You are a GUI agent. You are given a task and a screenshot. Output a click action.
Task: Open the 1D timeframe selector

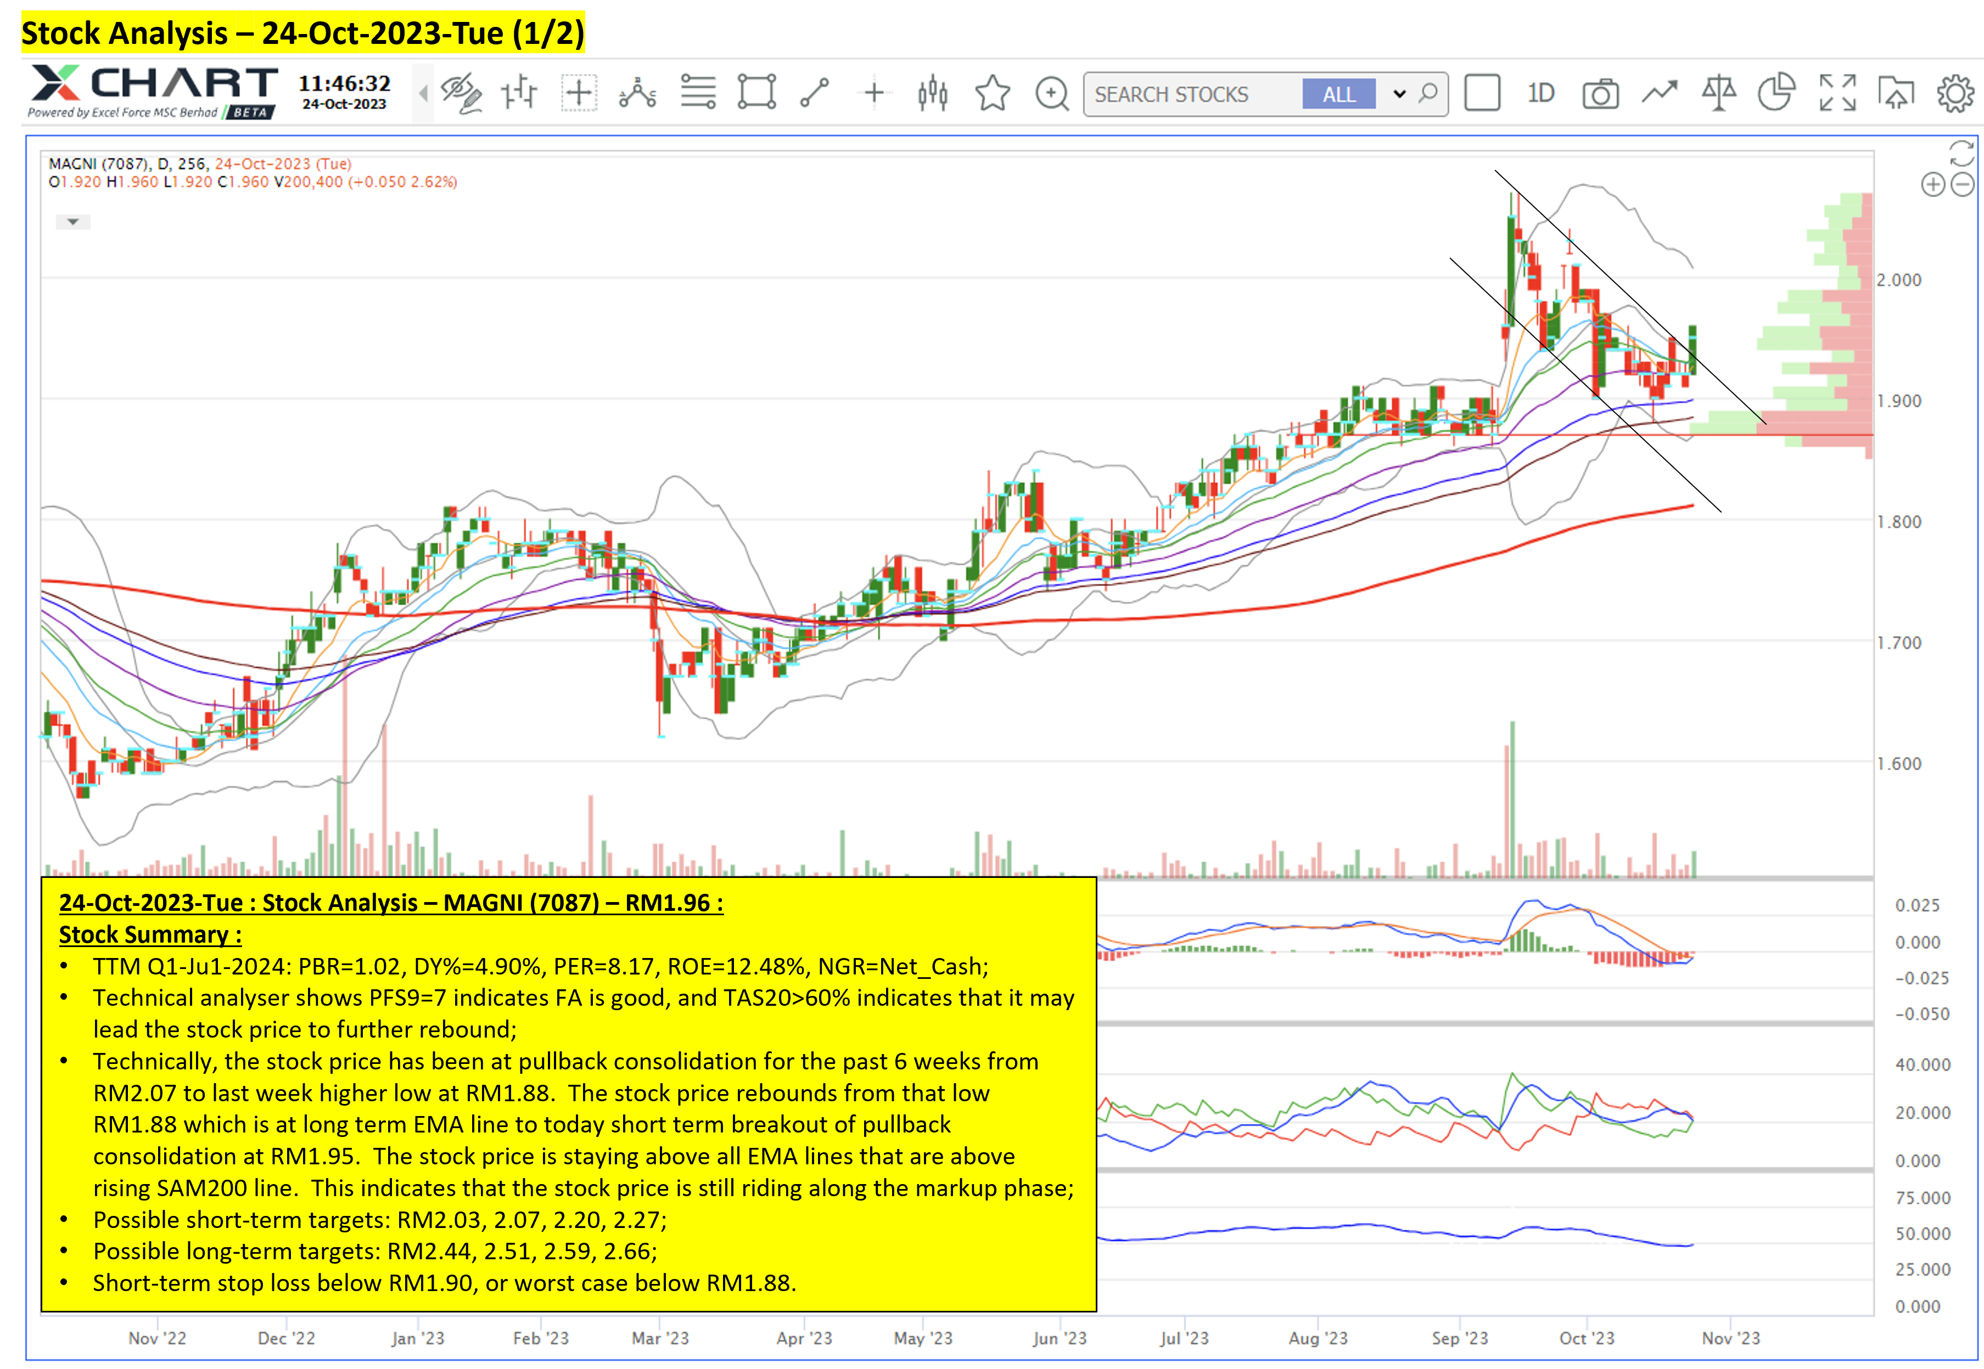point(1541,93)
